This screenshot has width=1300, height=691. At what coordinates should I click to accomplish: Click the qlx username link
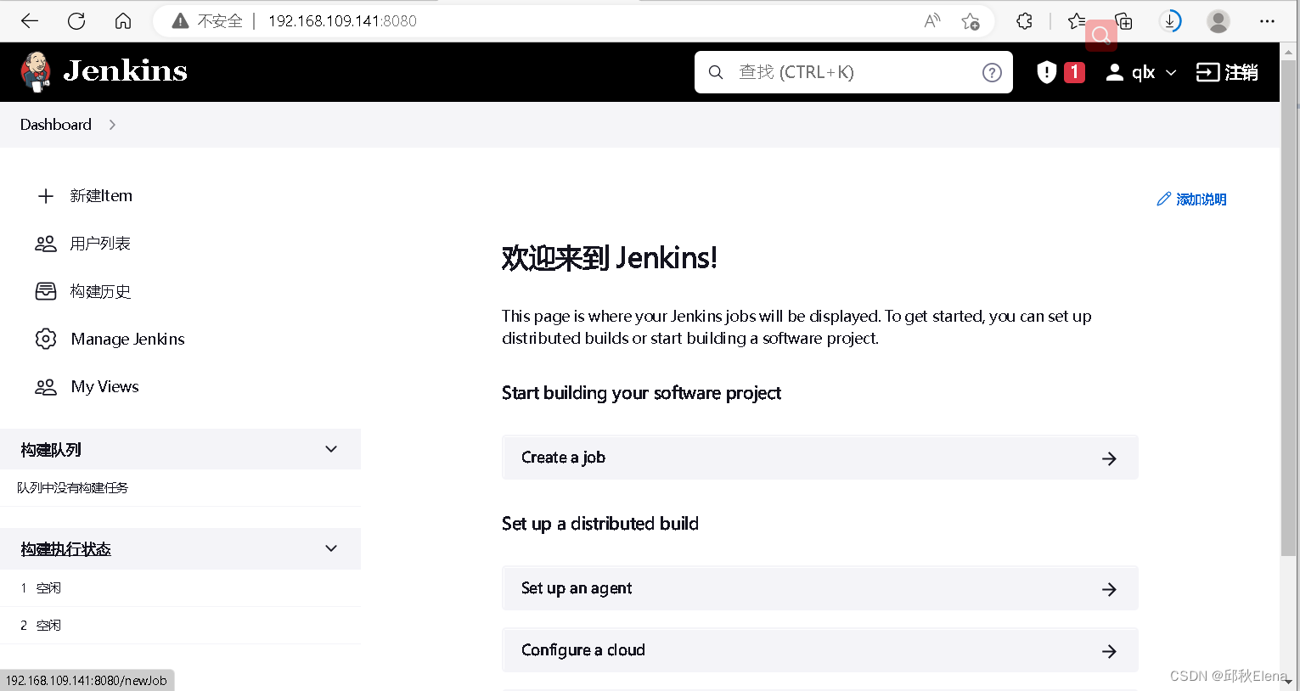pyautogui.click(x=1143, y=73)
